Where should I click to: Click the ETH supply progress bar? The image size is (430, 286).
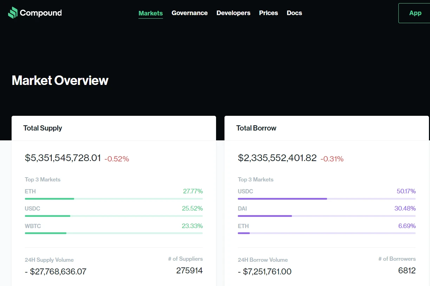(114, 199)
